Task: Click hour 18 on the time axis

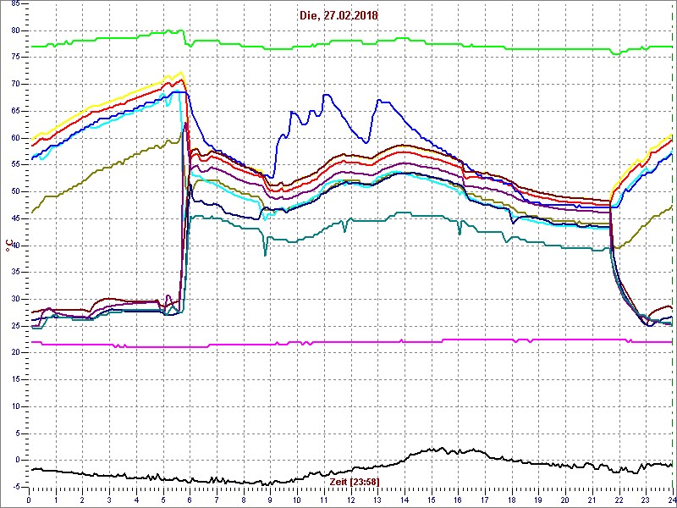Action: [x=512, y=500]
